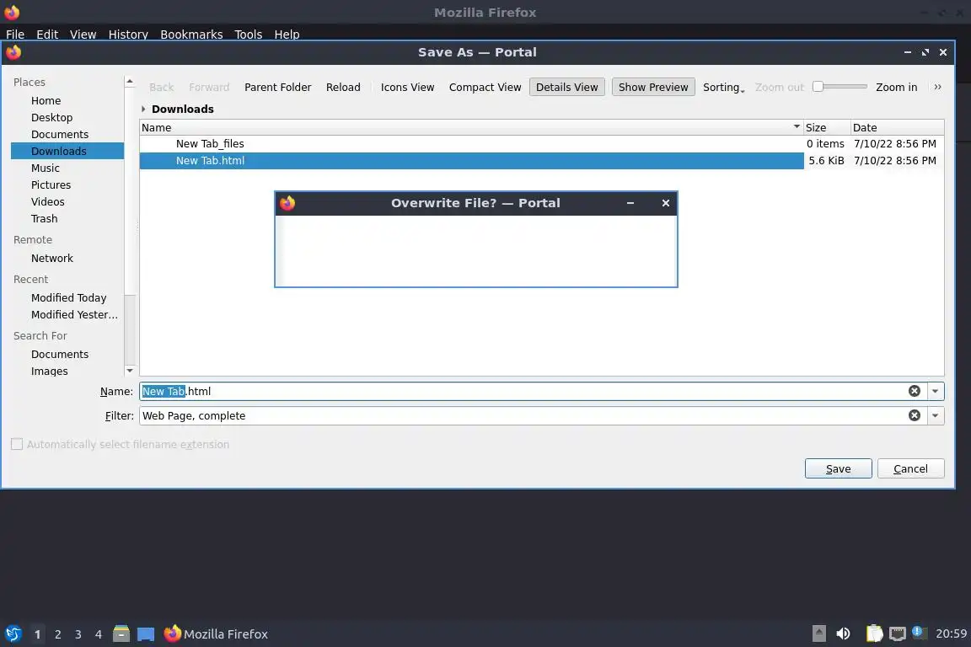This screenshot has height=647, width=971.
Task: Click the zoom slider handle
Action: tap(818, 87)
